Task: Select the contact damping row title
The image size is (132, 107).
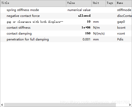Action: (x=19, y=34)
